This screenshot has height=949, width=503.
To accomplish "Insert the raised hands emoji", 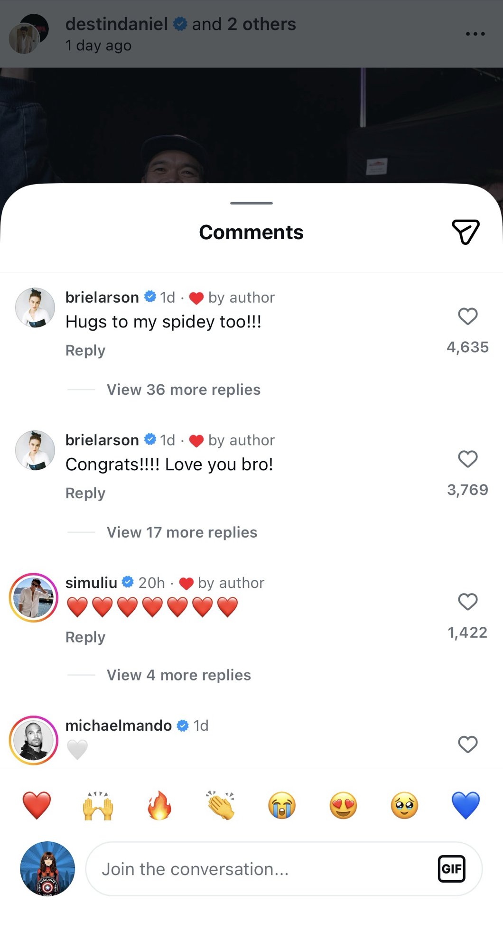I will point(98,806).
